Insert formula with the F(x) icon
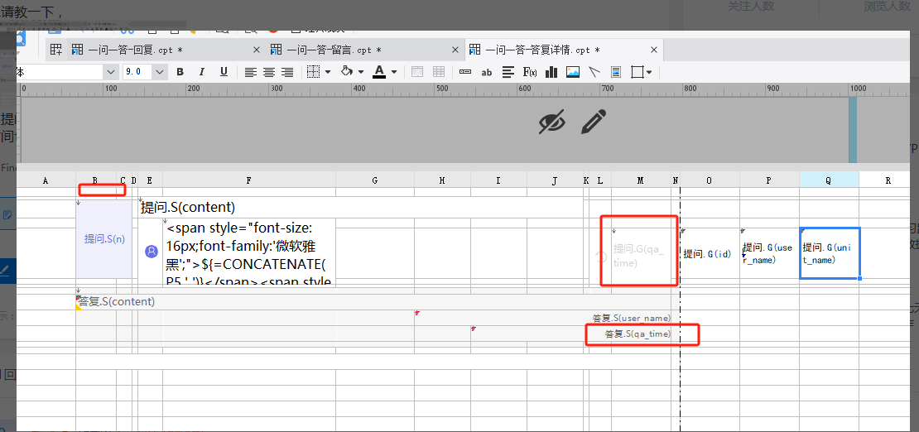 (530, 72)
